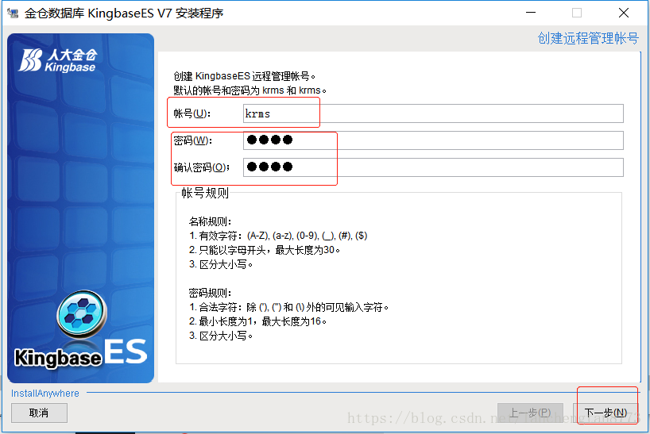Click the 密码规则: heading
The width and height of the screenshot is (650, 434).
(210, 293)
